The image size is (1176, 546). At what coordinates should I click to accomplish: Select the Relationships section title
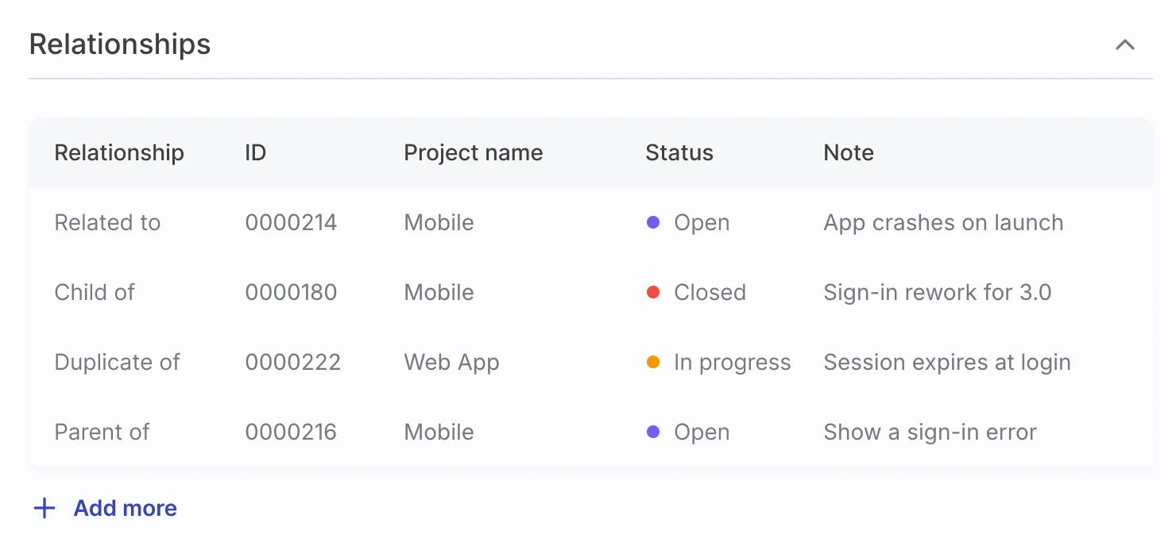(120, 44)
